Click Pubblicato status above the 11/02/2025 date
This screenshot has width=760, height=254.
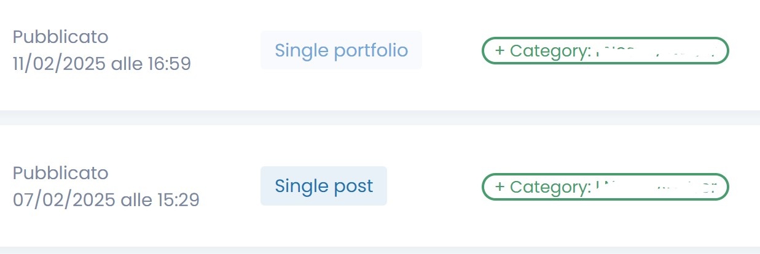[x=60, y=37]
